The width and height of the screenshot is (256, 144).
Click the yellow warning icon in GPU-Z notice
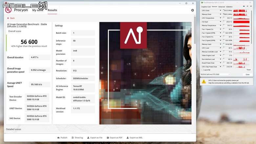coord(204,81)
